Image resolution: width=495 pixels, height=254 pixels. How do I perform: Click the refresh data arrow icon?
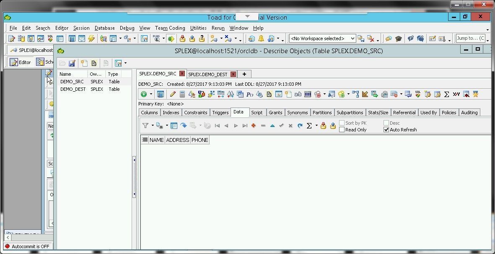pos(300,126)
